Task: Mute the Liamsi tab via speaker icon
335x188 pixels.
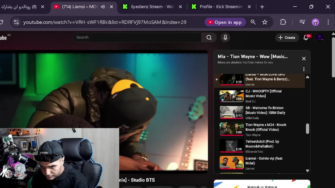Action: pos(103,7)
